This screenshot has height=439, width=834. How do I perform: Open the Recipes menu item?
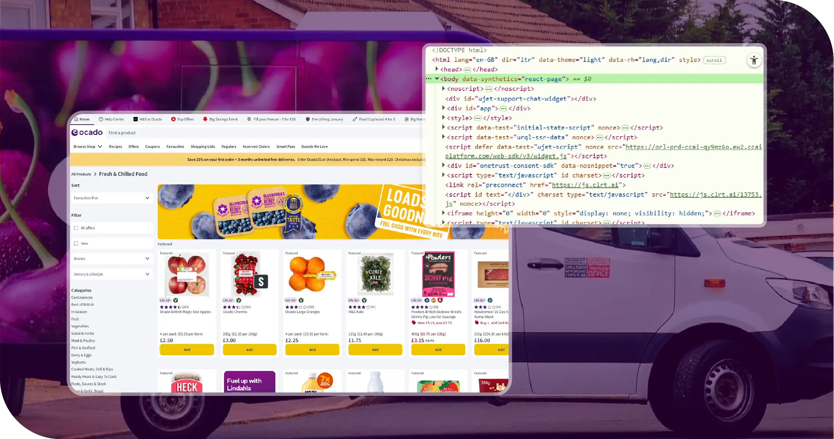point(115,146)
